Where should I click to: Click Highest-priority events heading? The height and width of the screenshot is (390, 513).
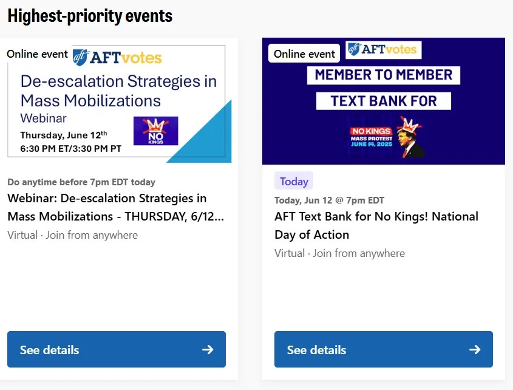coord(90,16)
